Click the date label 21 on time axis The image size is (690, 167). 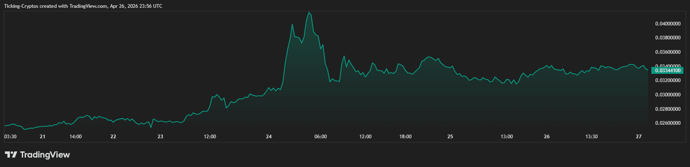pyautogui.click(x=42, y=137)
